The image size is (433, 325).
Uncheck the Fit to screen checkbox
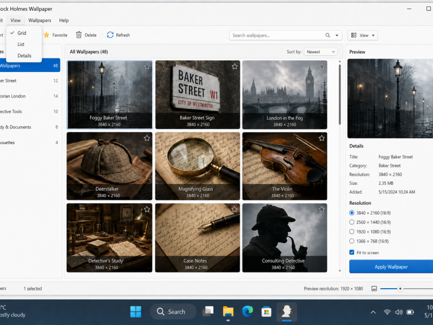pyautogui.click(x=352, y=252)
